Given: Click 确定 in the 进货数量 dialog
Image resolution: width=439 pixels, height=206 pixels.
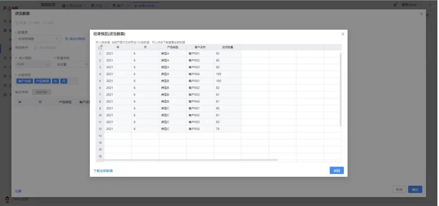Looking at the screenshot, I should click(415, 189).
